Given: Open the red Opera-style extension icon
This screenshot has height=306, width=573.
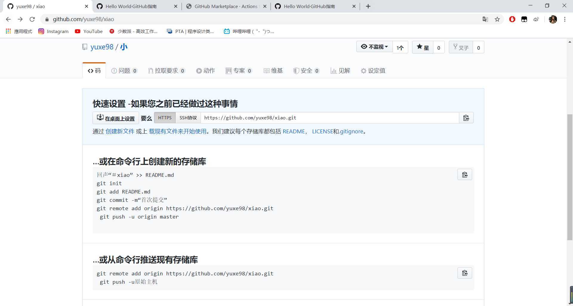Looking at the screenshot, I should pos(512,19).
